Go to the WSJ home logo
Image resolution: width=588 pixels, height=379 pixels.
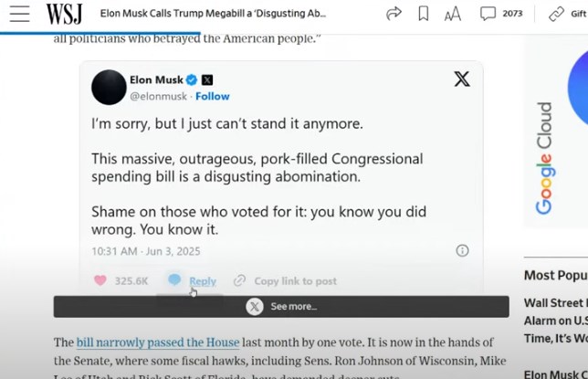(x=64, y=14)
